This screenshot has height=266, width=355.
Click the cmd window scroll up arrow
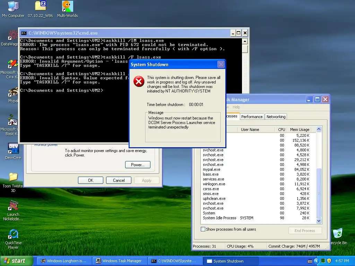(244, 41)
